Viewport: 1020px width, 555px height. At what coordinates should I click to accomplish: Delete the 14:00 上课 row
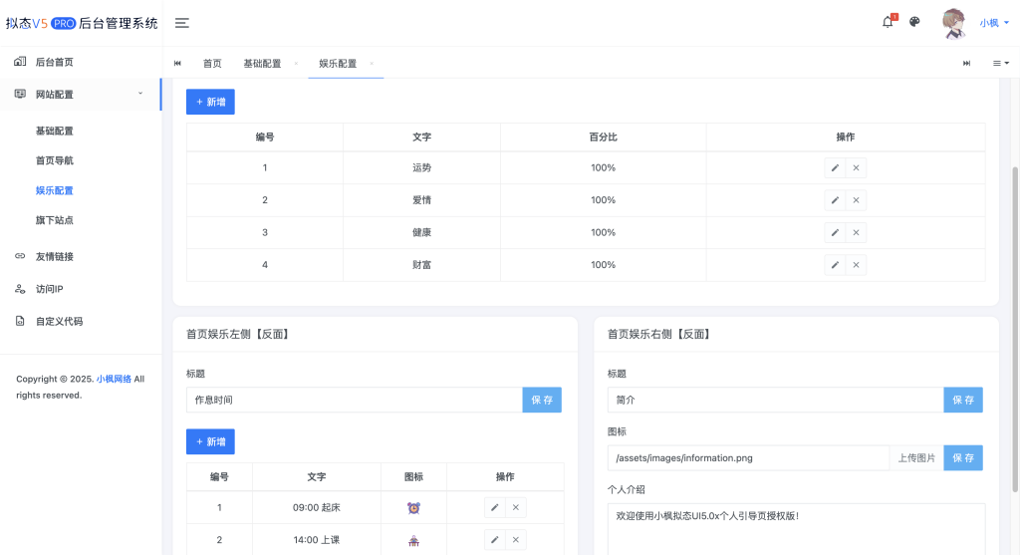click(516, 540)
